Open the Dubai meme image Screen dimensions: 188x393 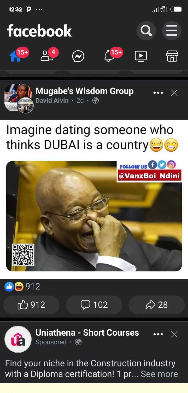coord(94,199)
